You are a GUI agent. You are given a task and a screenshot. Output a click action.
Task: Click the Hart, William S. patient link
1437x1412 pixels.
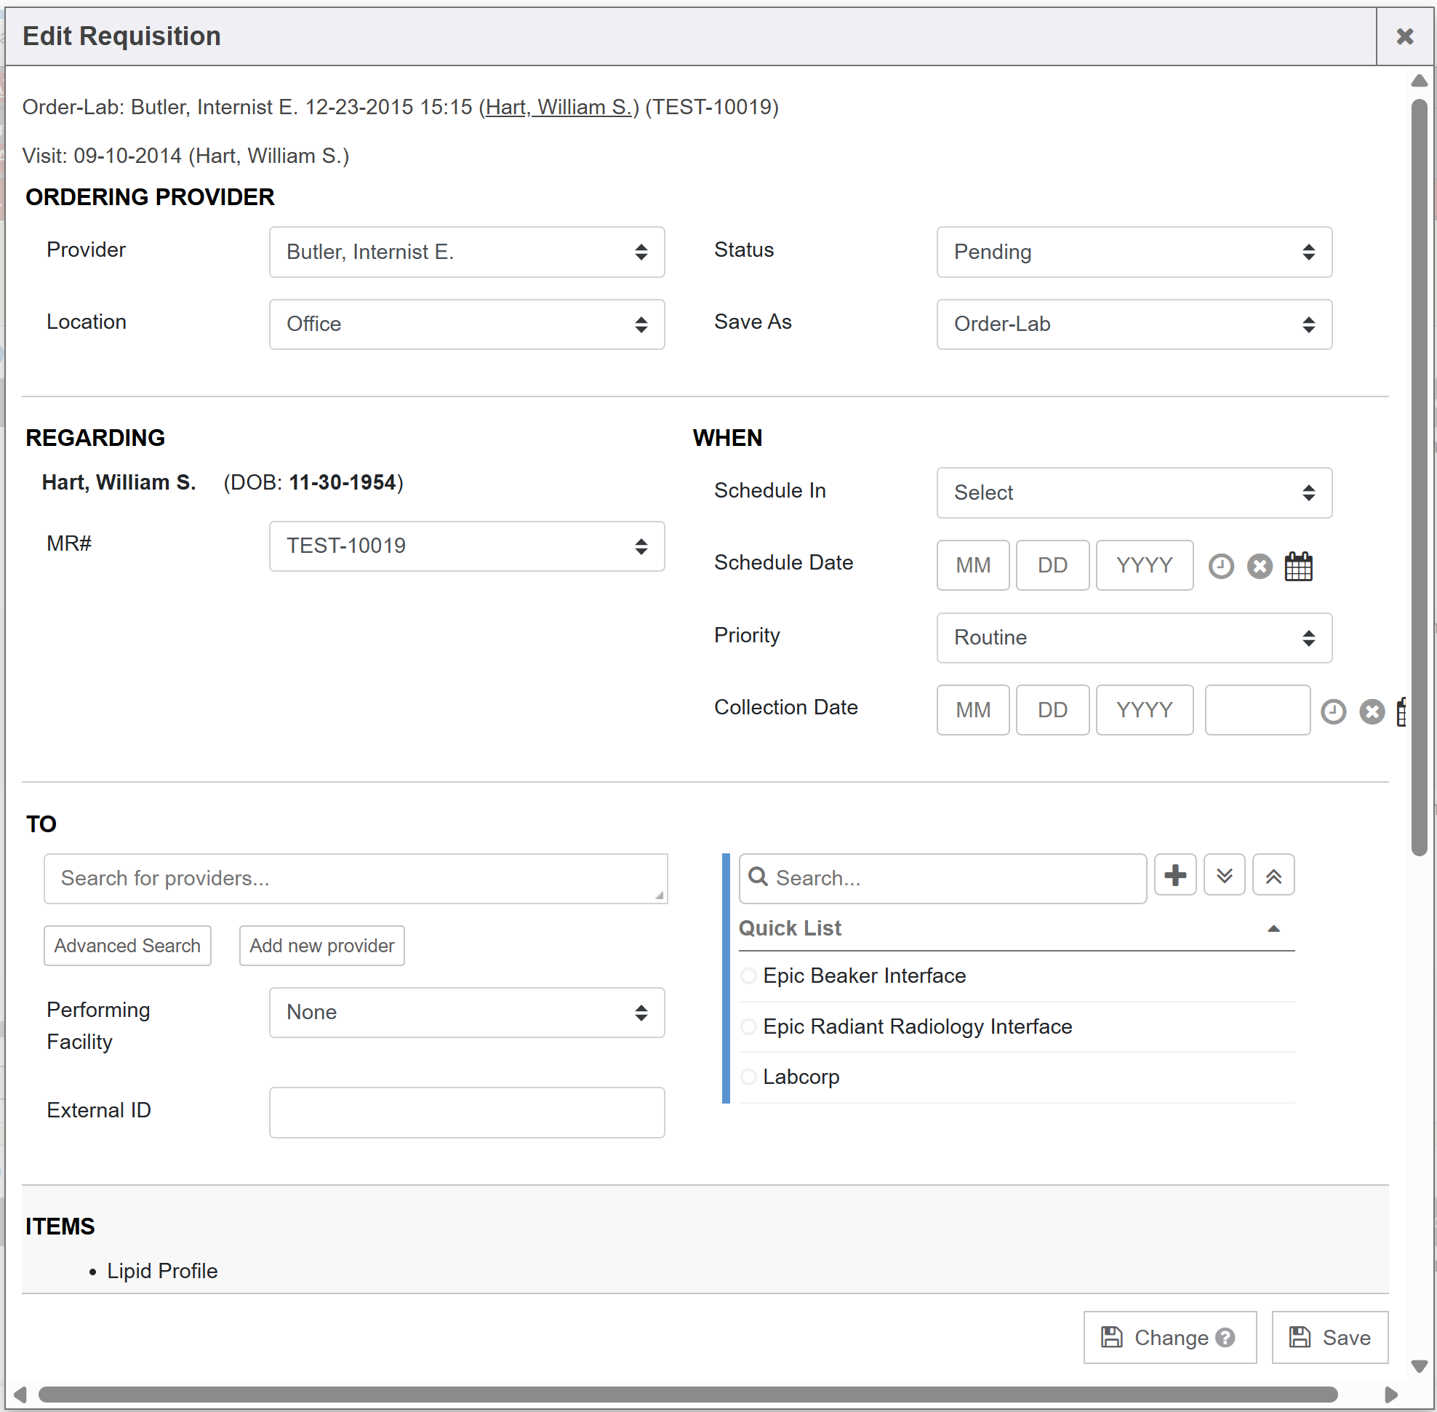point(559,108)
